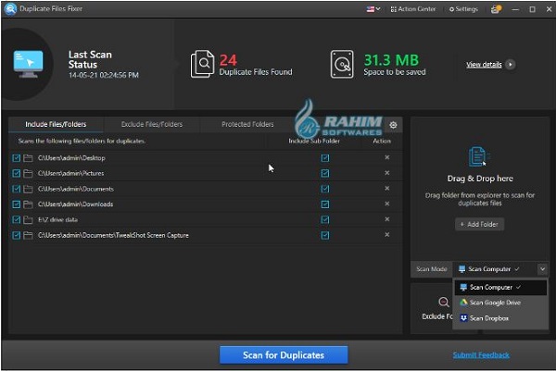Uncheck the Downloads folder checkbox
Screen dimensions: 556x371
click(x=17, y=204)
